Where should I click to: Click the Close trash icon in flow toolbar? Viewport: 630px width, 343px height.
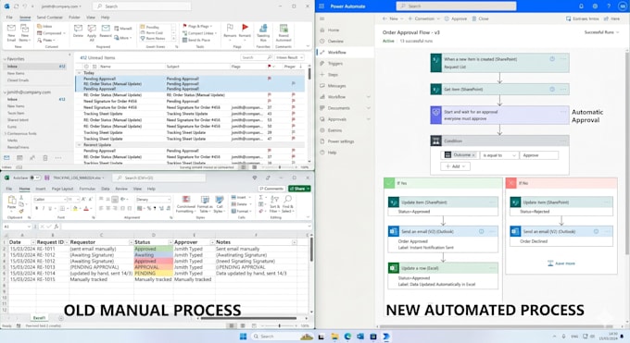(x=474, y=18)
